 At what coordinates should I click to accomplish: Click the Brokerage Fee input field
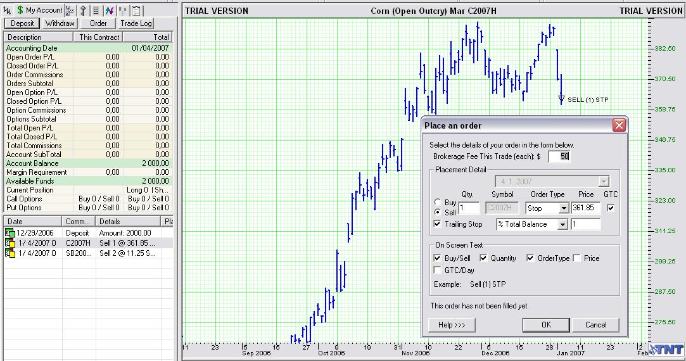559,156
